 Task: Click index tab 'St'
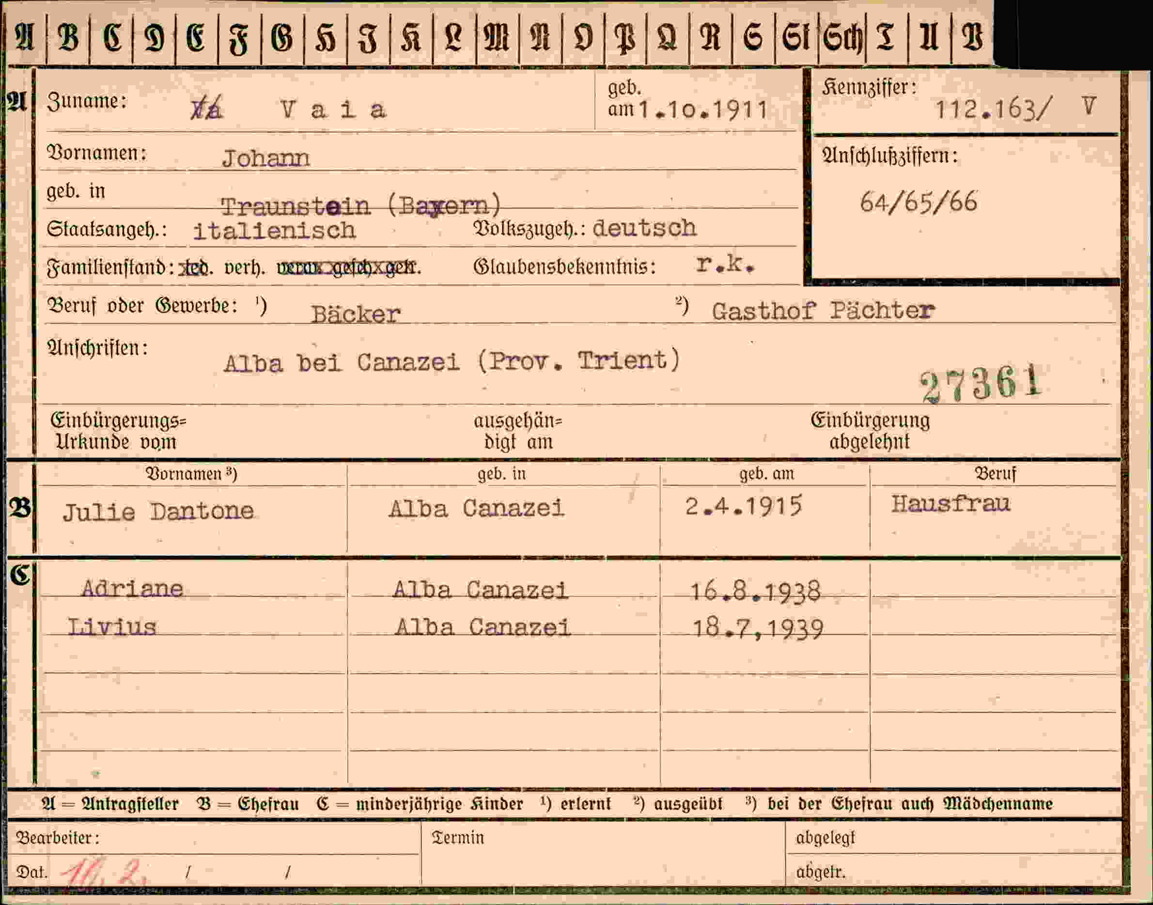tap(796, 37)
